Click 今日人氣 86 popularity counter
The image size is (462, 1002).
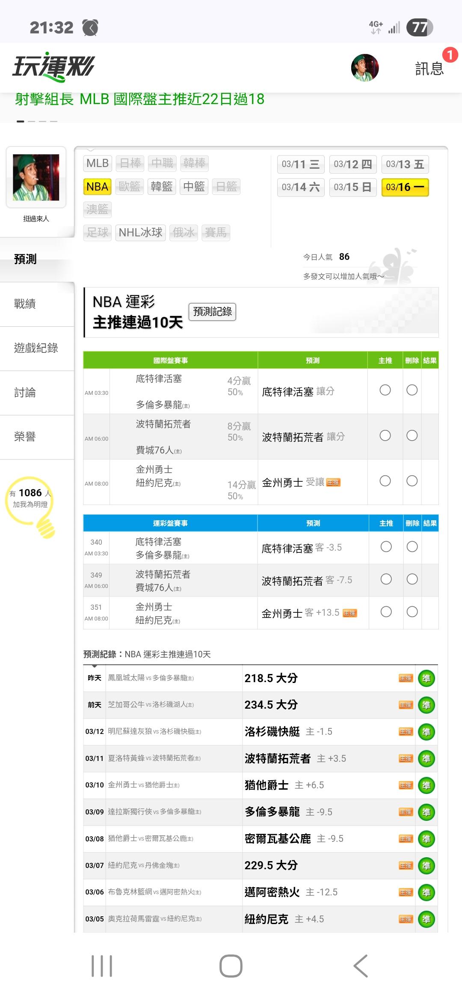(326, 257)
